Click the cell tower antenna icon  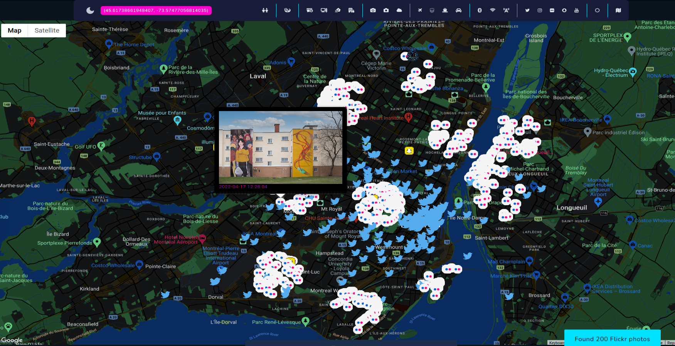506,10
